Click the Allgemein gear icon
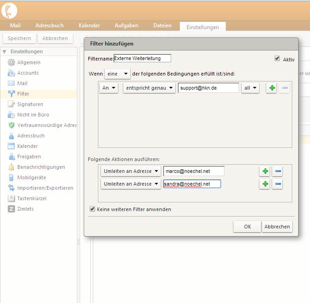Image resolution: width=310 pixels, height=303 pixels. click(x=11, y=62)
